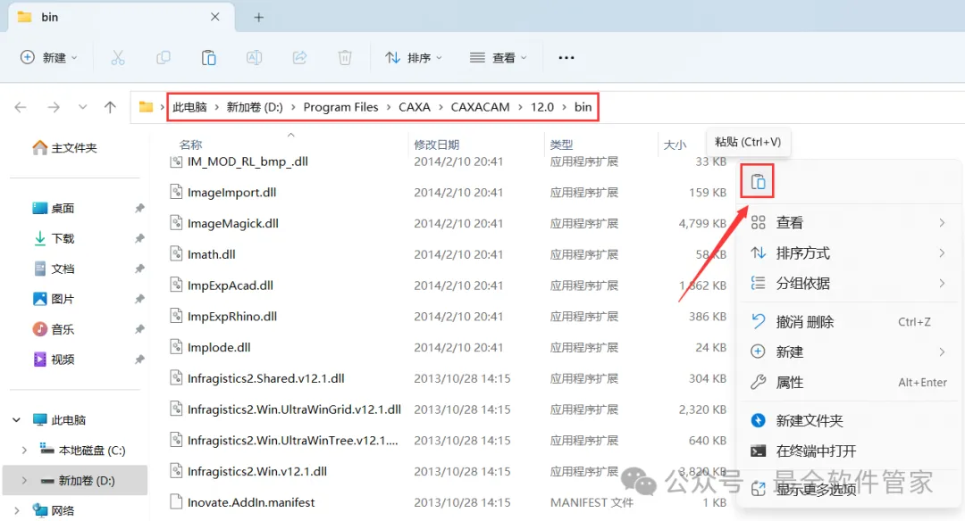Collapse the 此电脑 tree node
Viewport: 965px width, 521px height.
pos(17,419)
